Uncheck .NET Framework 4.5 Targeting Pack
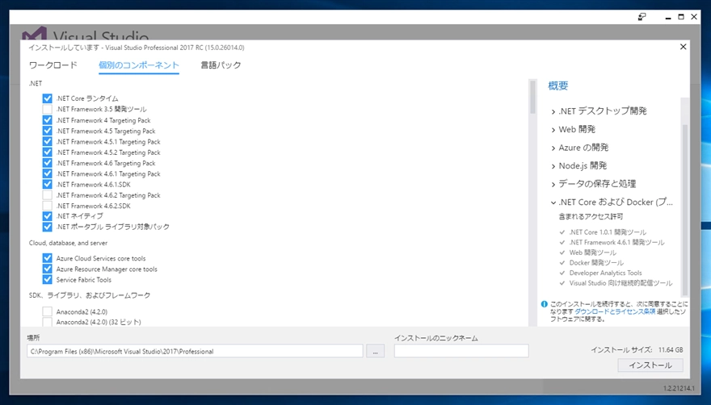 [47, 131]
